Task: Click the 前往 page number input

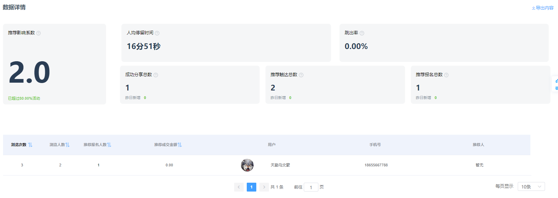Action: pos(311,187)
